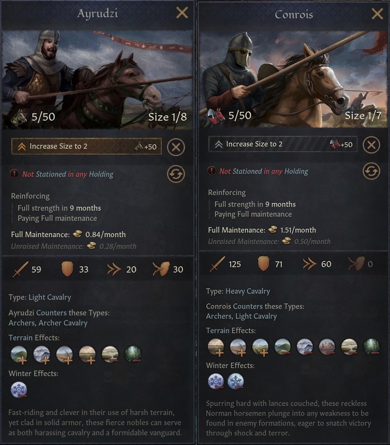Increase Ayrudzi regiment size to 2

pos(86,146)
